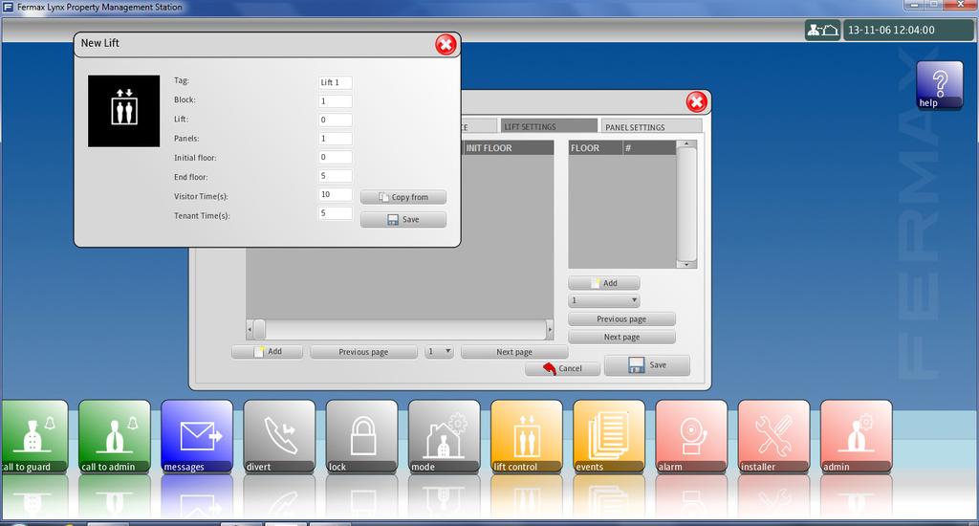Click the lift table horizontal scrollbar thumb
Viewport: 979px width, 526px height.
click(x=260, y=329)
